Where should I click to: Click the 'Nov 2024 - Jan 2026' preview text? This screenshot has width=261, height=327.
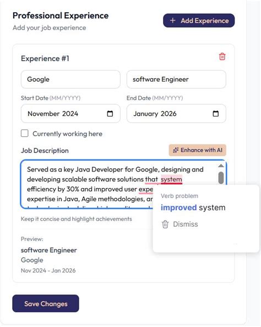(48, 271)
